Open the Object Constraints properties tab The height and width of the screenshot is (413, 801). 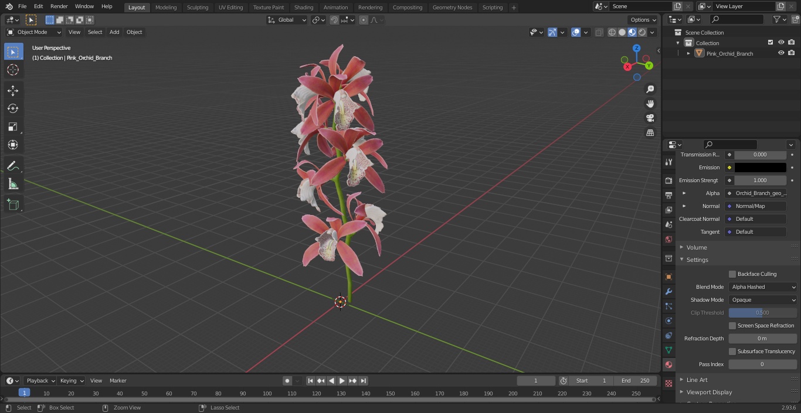tap(668, 335)
